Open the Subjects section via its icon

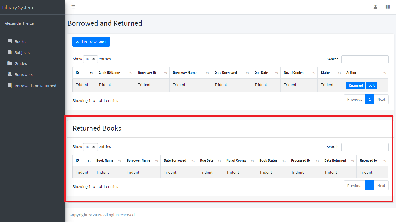(x=9, y=52)
